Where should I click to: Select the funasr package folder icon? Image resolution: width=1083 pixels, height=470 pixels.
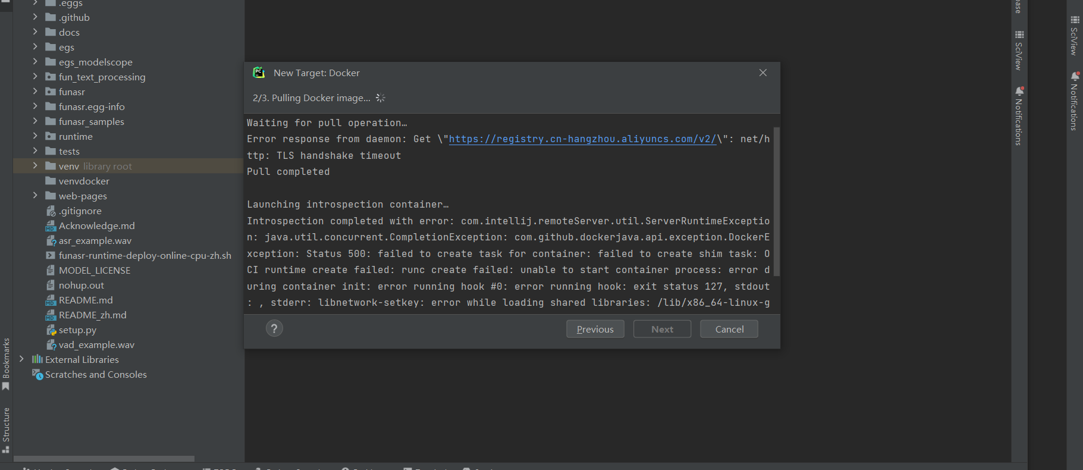pyautogui.click(x=51, y=92)
